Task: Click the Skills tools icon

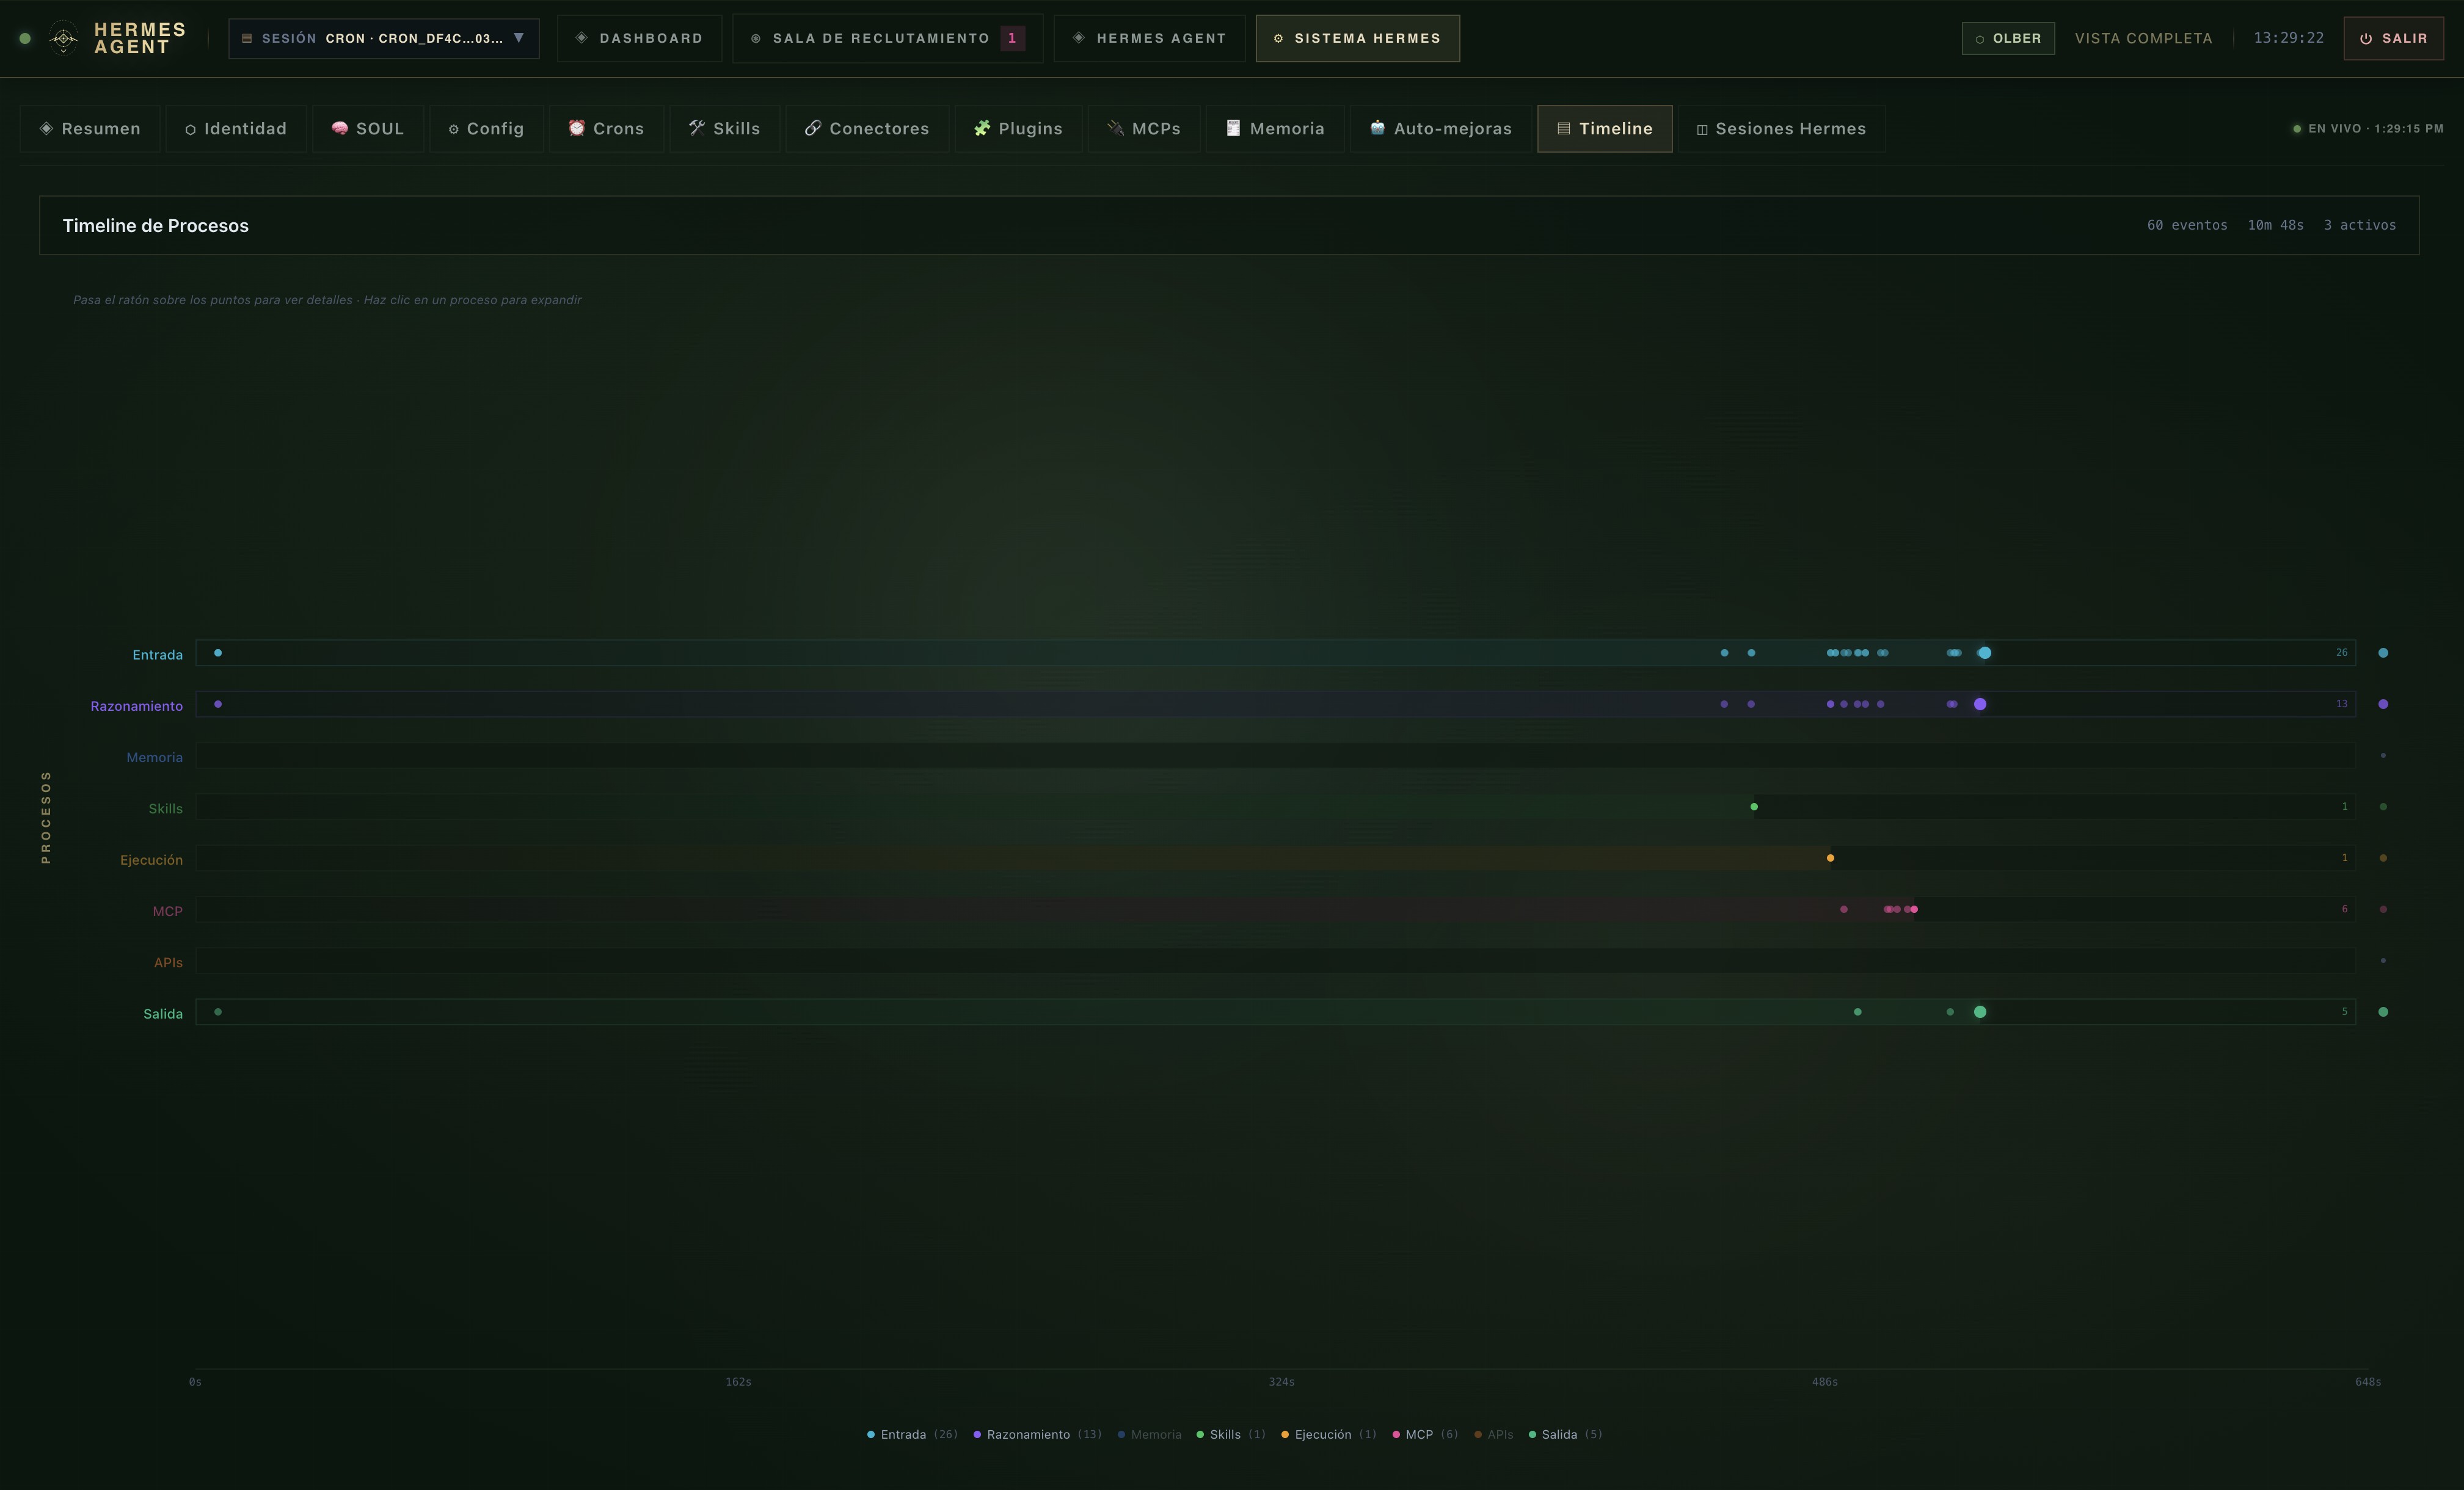Action: 697,128
